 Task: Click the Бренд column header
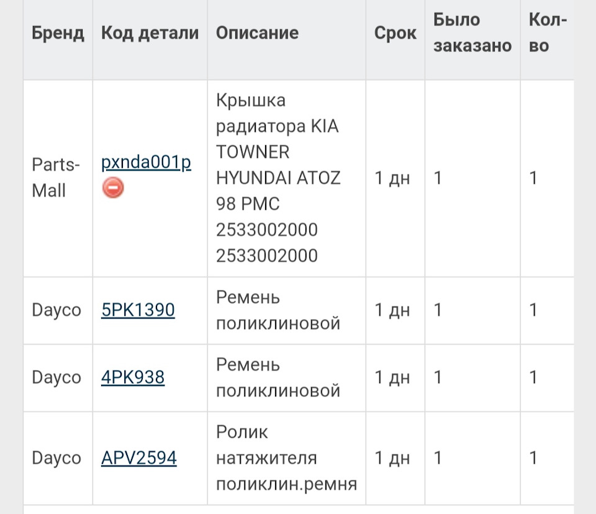58,33
